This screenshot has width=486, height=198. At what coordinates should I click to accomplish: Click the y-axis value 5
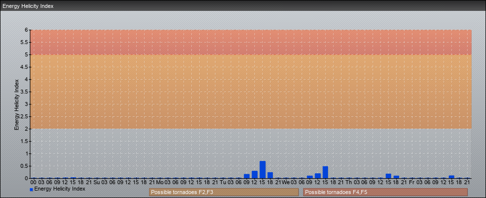pos(27,54)
